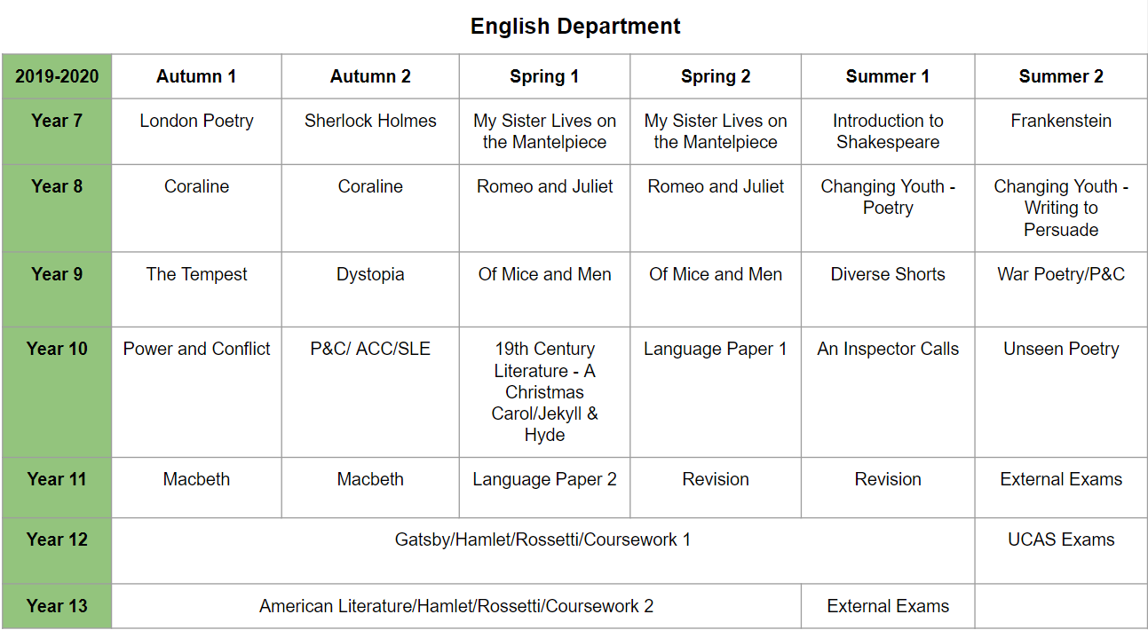This screenshot has height=630, width=1148.
Task: Click the '19th Century Literature' cell
Action: coord(544,392)
